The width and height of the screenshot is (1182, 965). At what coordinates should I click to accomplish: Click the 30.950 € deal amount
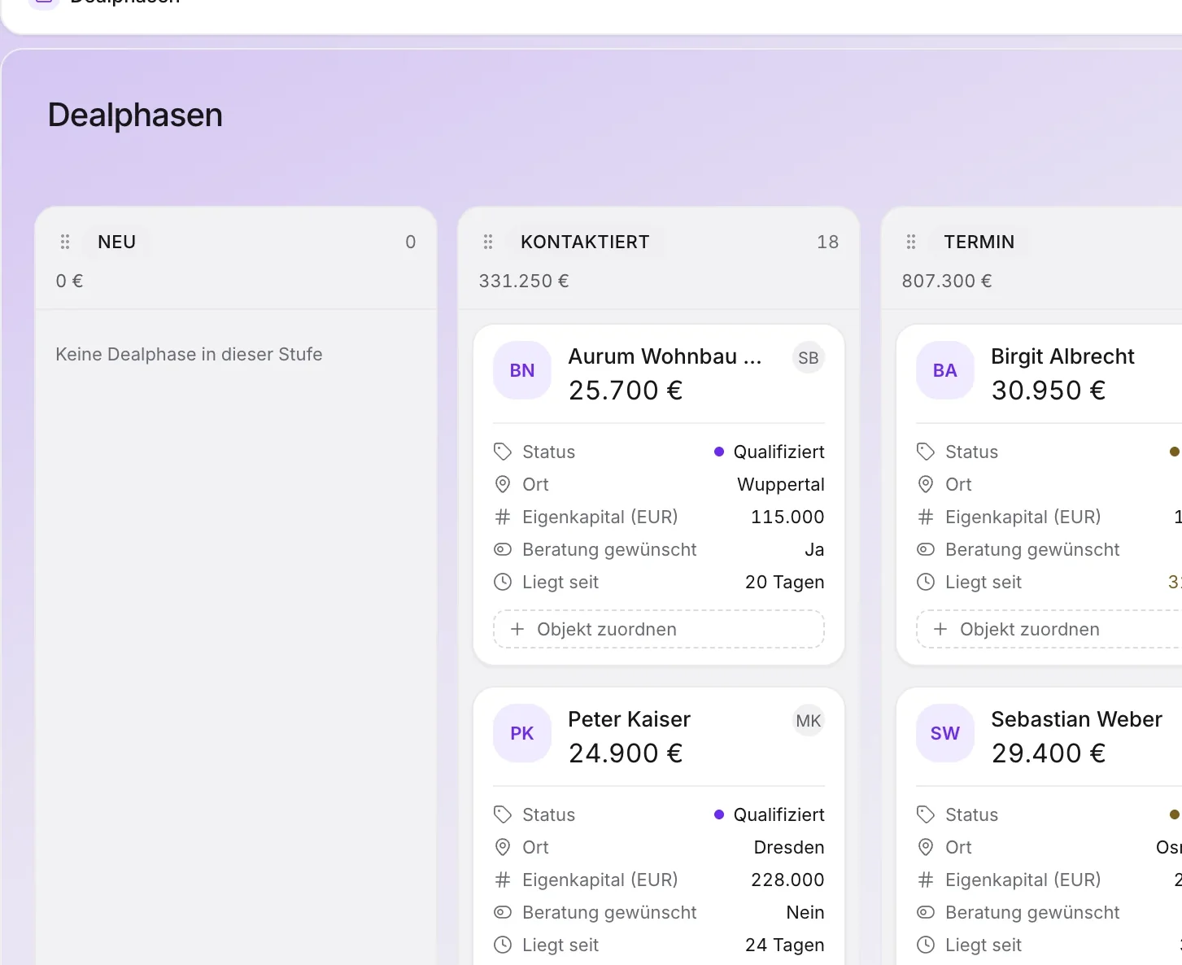click(1049, 391)
